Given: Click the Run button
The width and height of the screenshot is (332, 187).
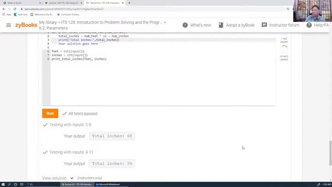Looking at the screenshot, I should coord(50,113).
